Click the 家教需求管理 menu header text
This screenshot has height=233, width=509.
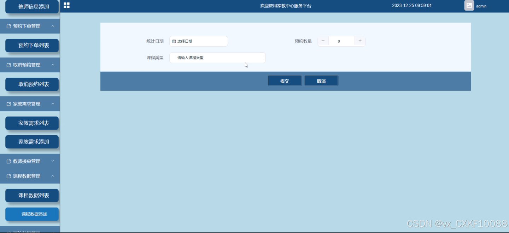(27, 104)
